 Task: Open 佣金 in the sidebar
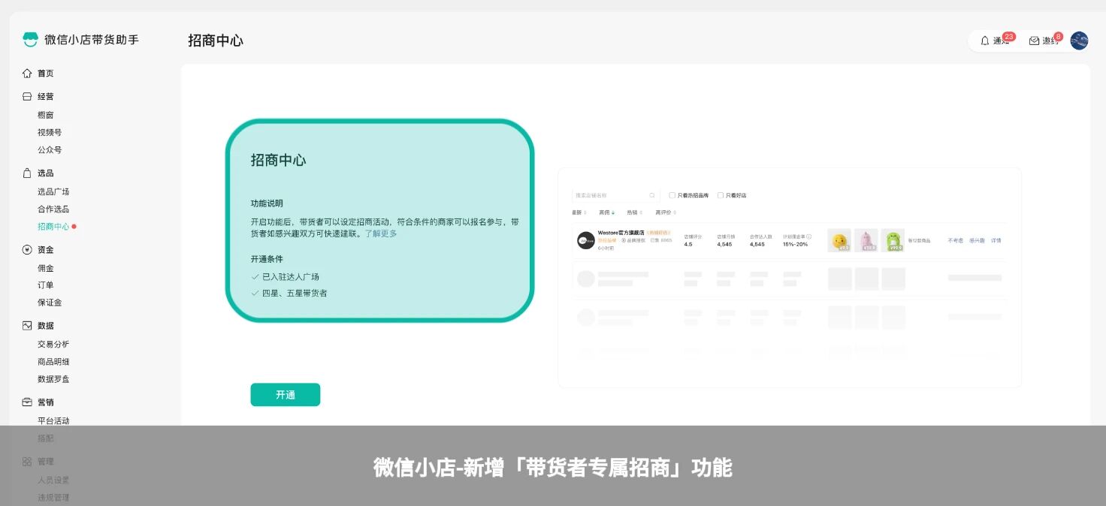pos(46,269)
